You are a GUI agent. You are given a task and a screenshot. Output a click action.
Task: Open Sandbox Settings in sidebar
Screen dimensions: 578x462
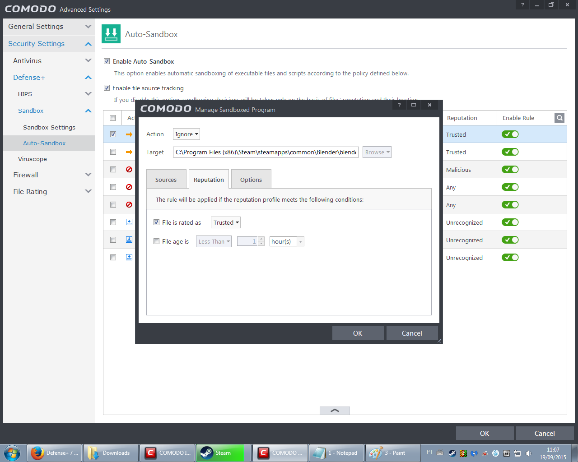[x=49, y=127]
